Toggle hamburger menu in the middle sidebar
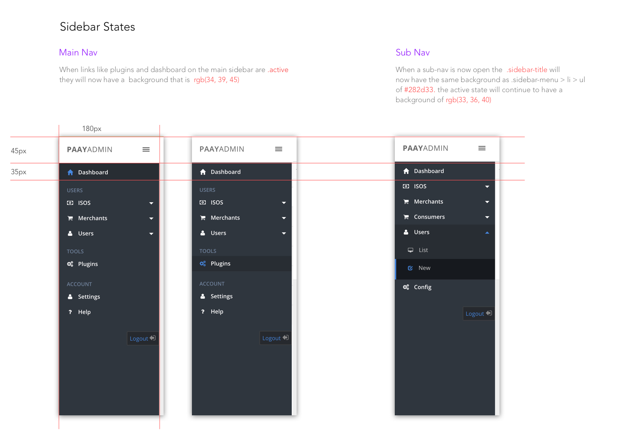The width and height of the screenshot is (643, 445). [279, 149]
